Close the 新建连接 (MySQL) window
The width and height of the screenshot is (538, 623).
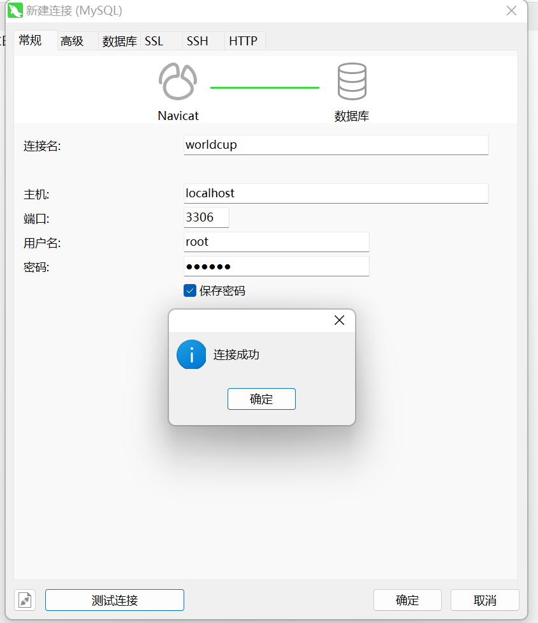tap(511, 11)
